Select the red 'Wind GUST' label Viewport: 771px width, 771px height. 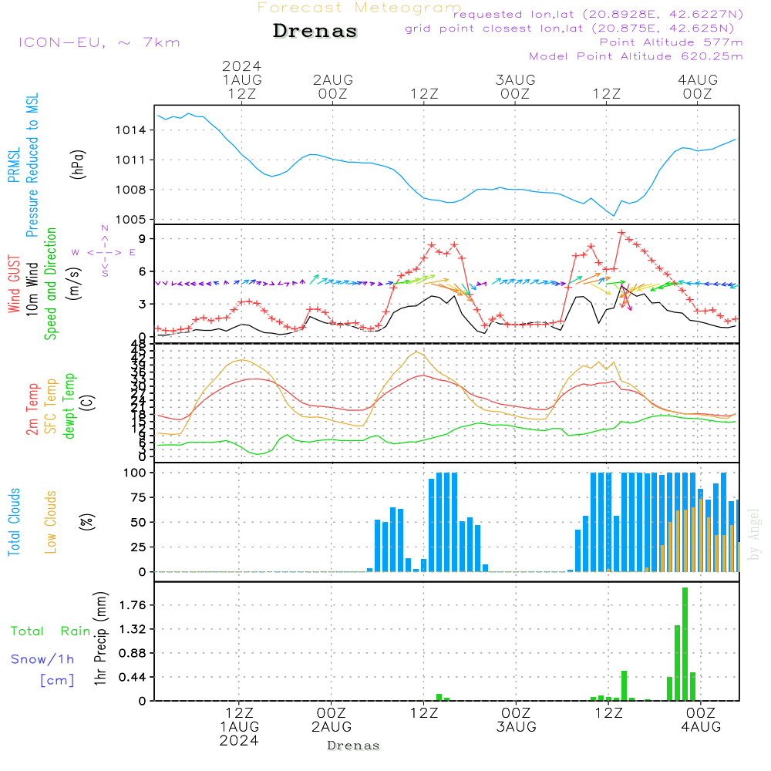[x=14, y=284]
